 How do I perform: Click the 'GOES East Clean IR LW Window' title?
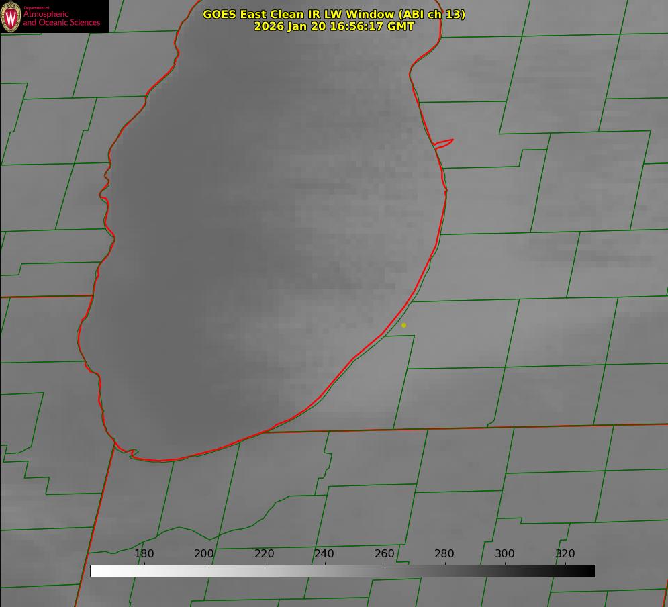[301, 14]
